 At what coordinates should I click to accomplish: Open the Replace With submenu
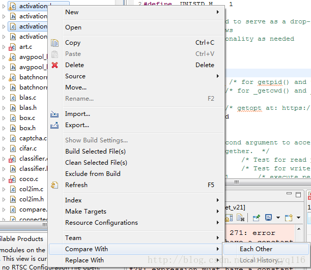click(x=136, y=260)
